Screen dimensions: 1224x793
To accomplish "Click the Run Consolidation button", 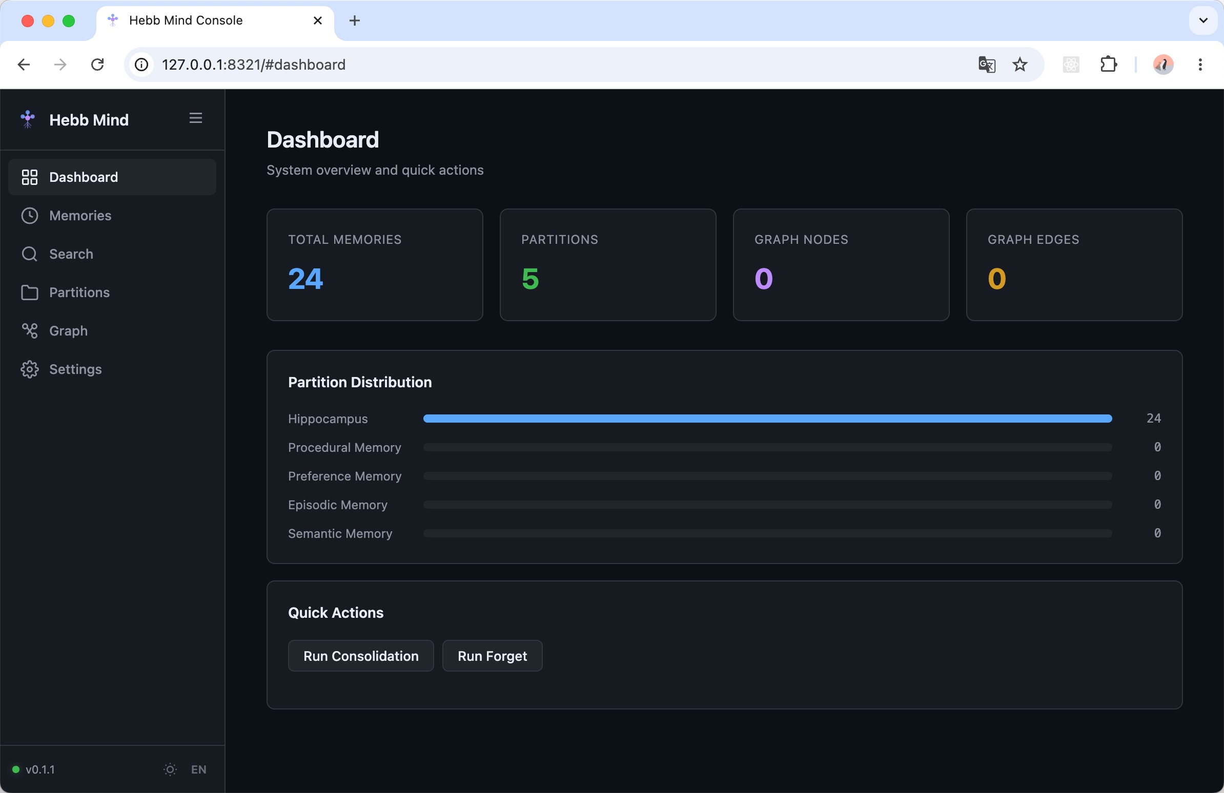I will tap(360, 656).
